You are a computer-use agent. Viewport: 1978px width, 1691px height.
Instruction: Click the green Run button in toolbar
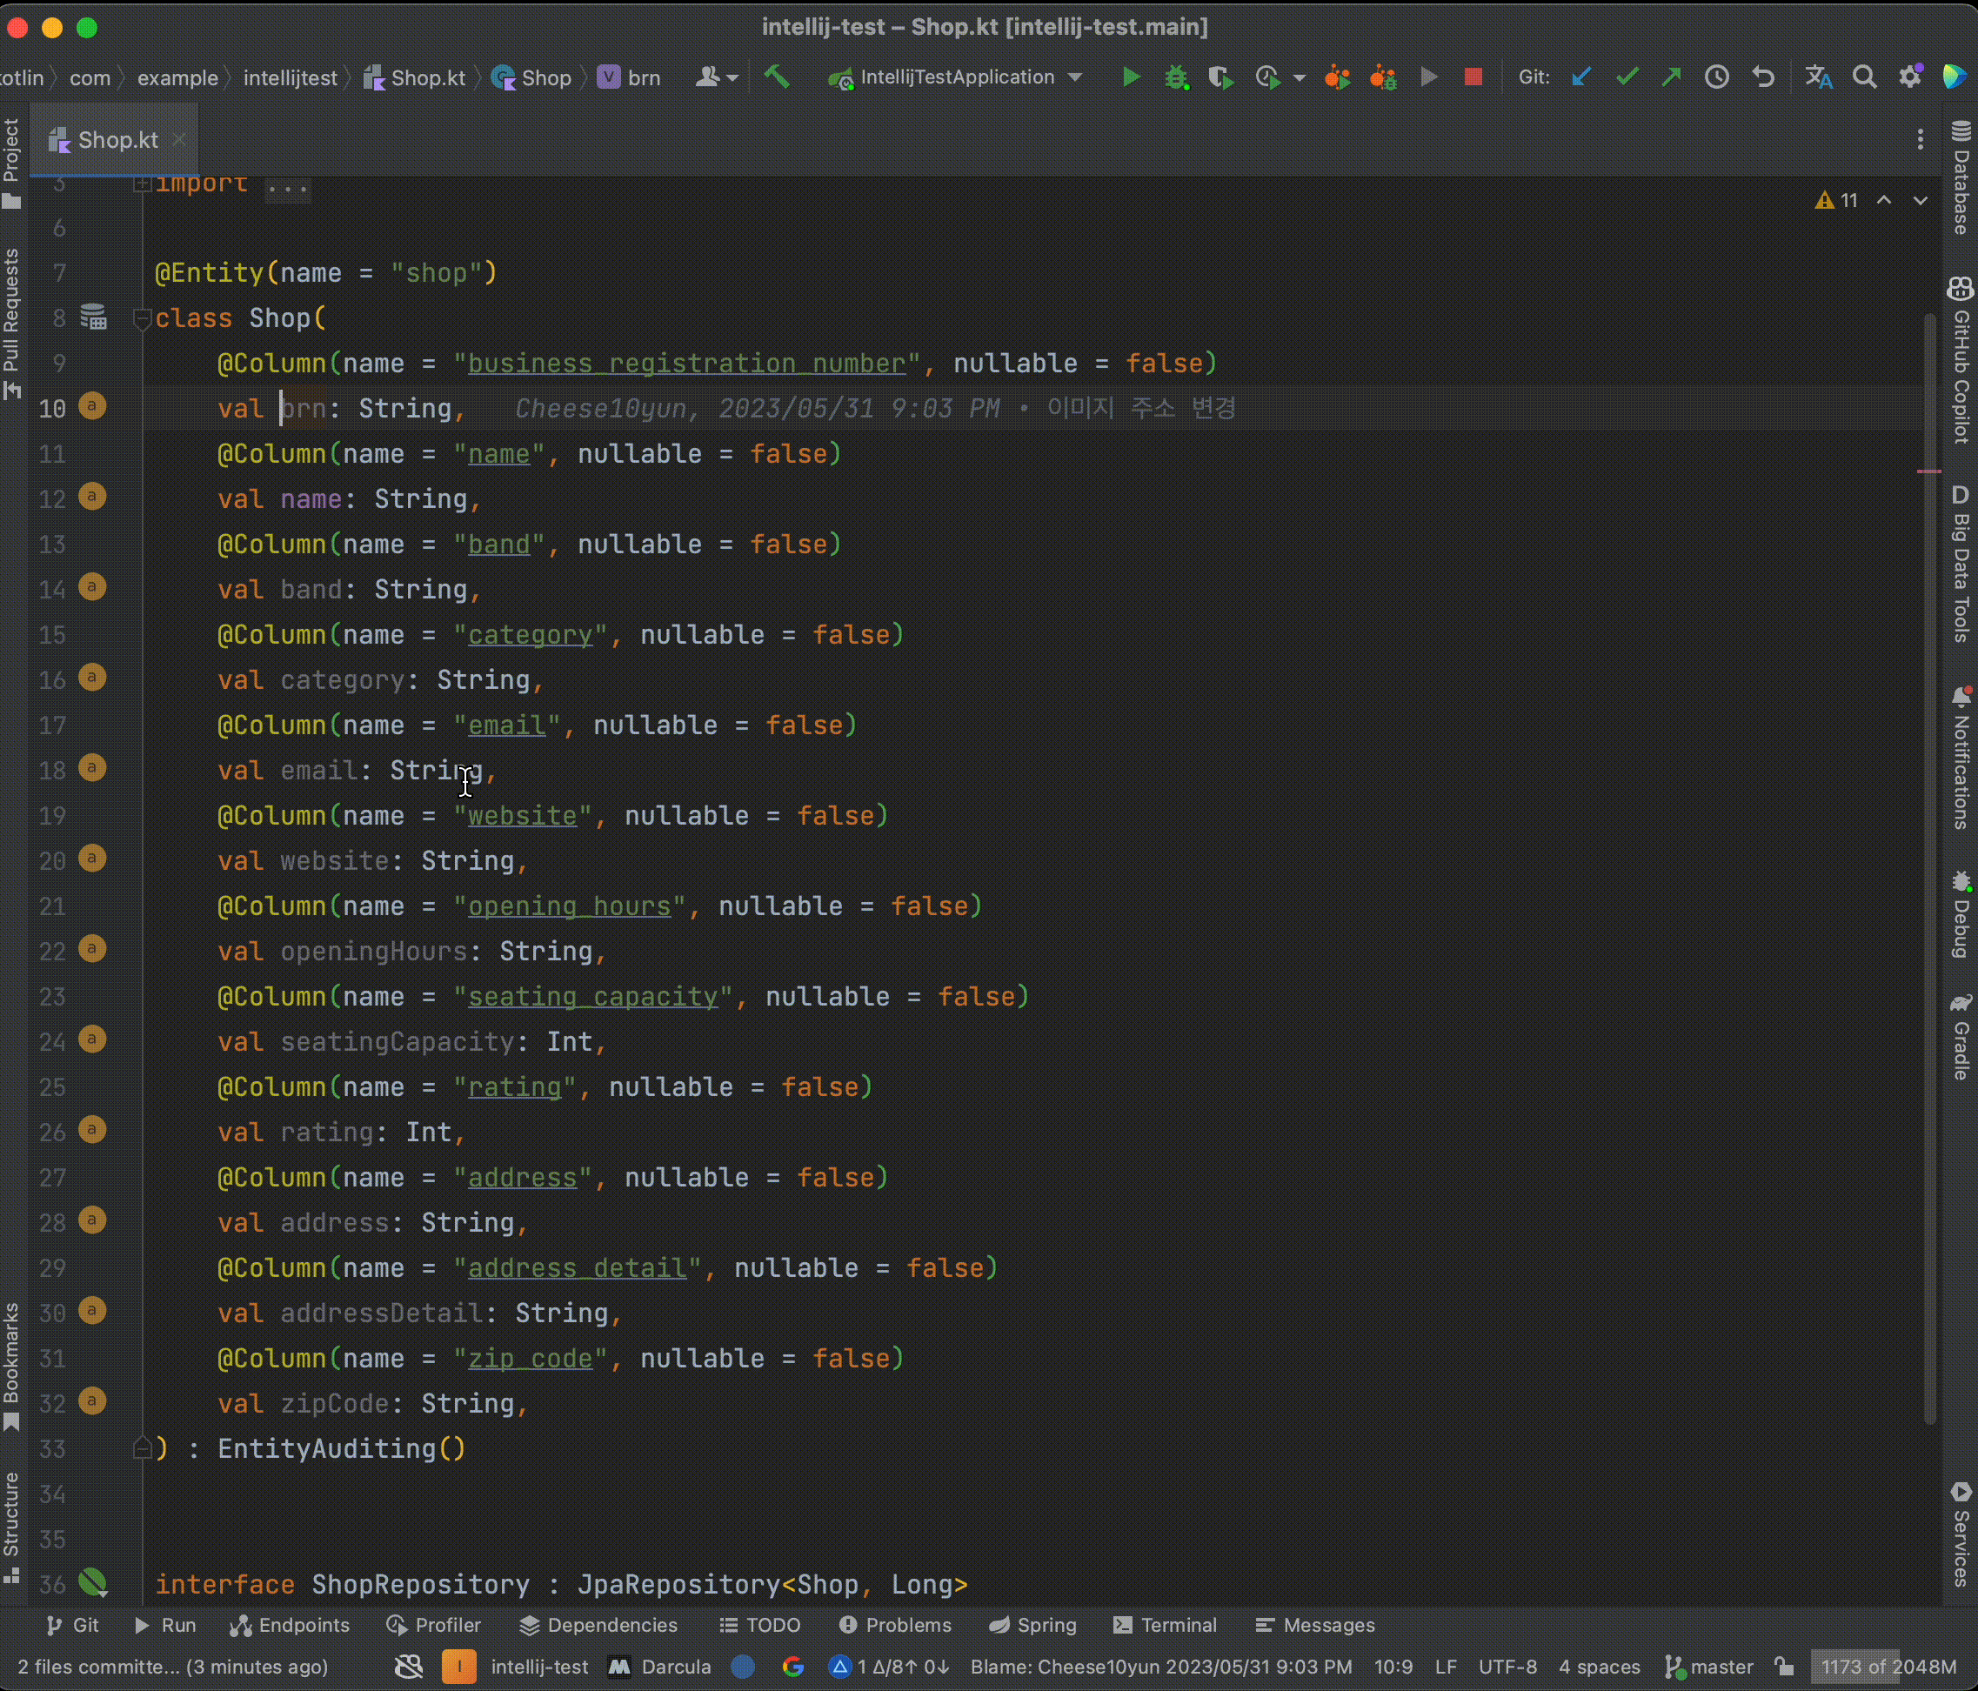point(1130,77)
